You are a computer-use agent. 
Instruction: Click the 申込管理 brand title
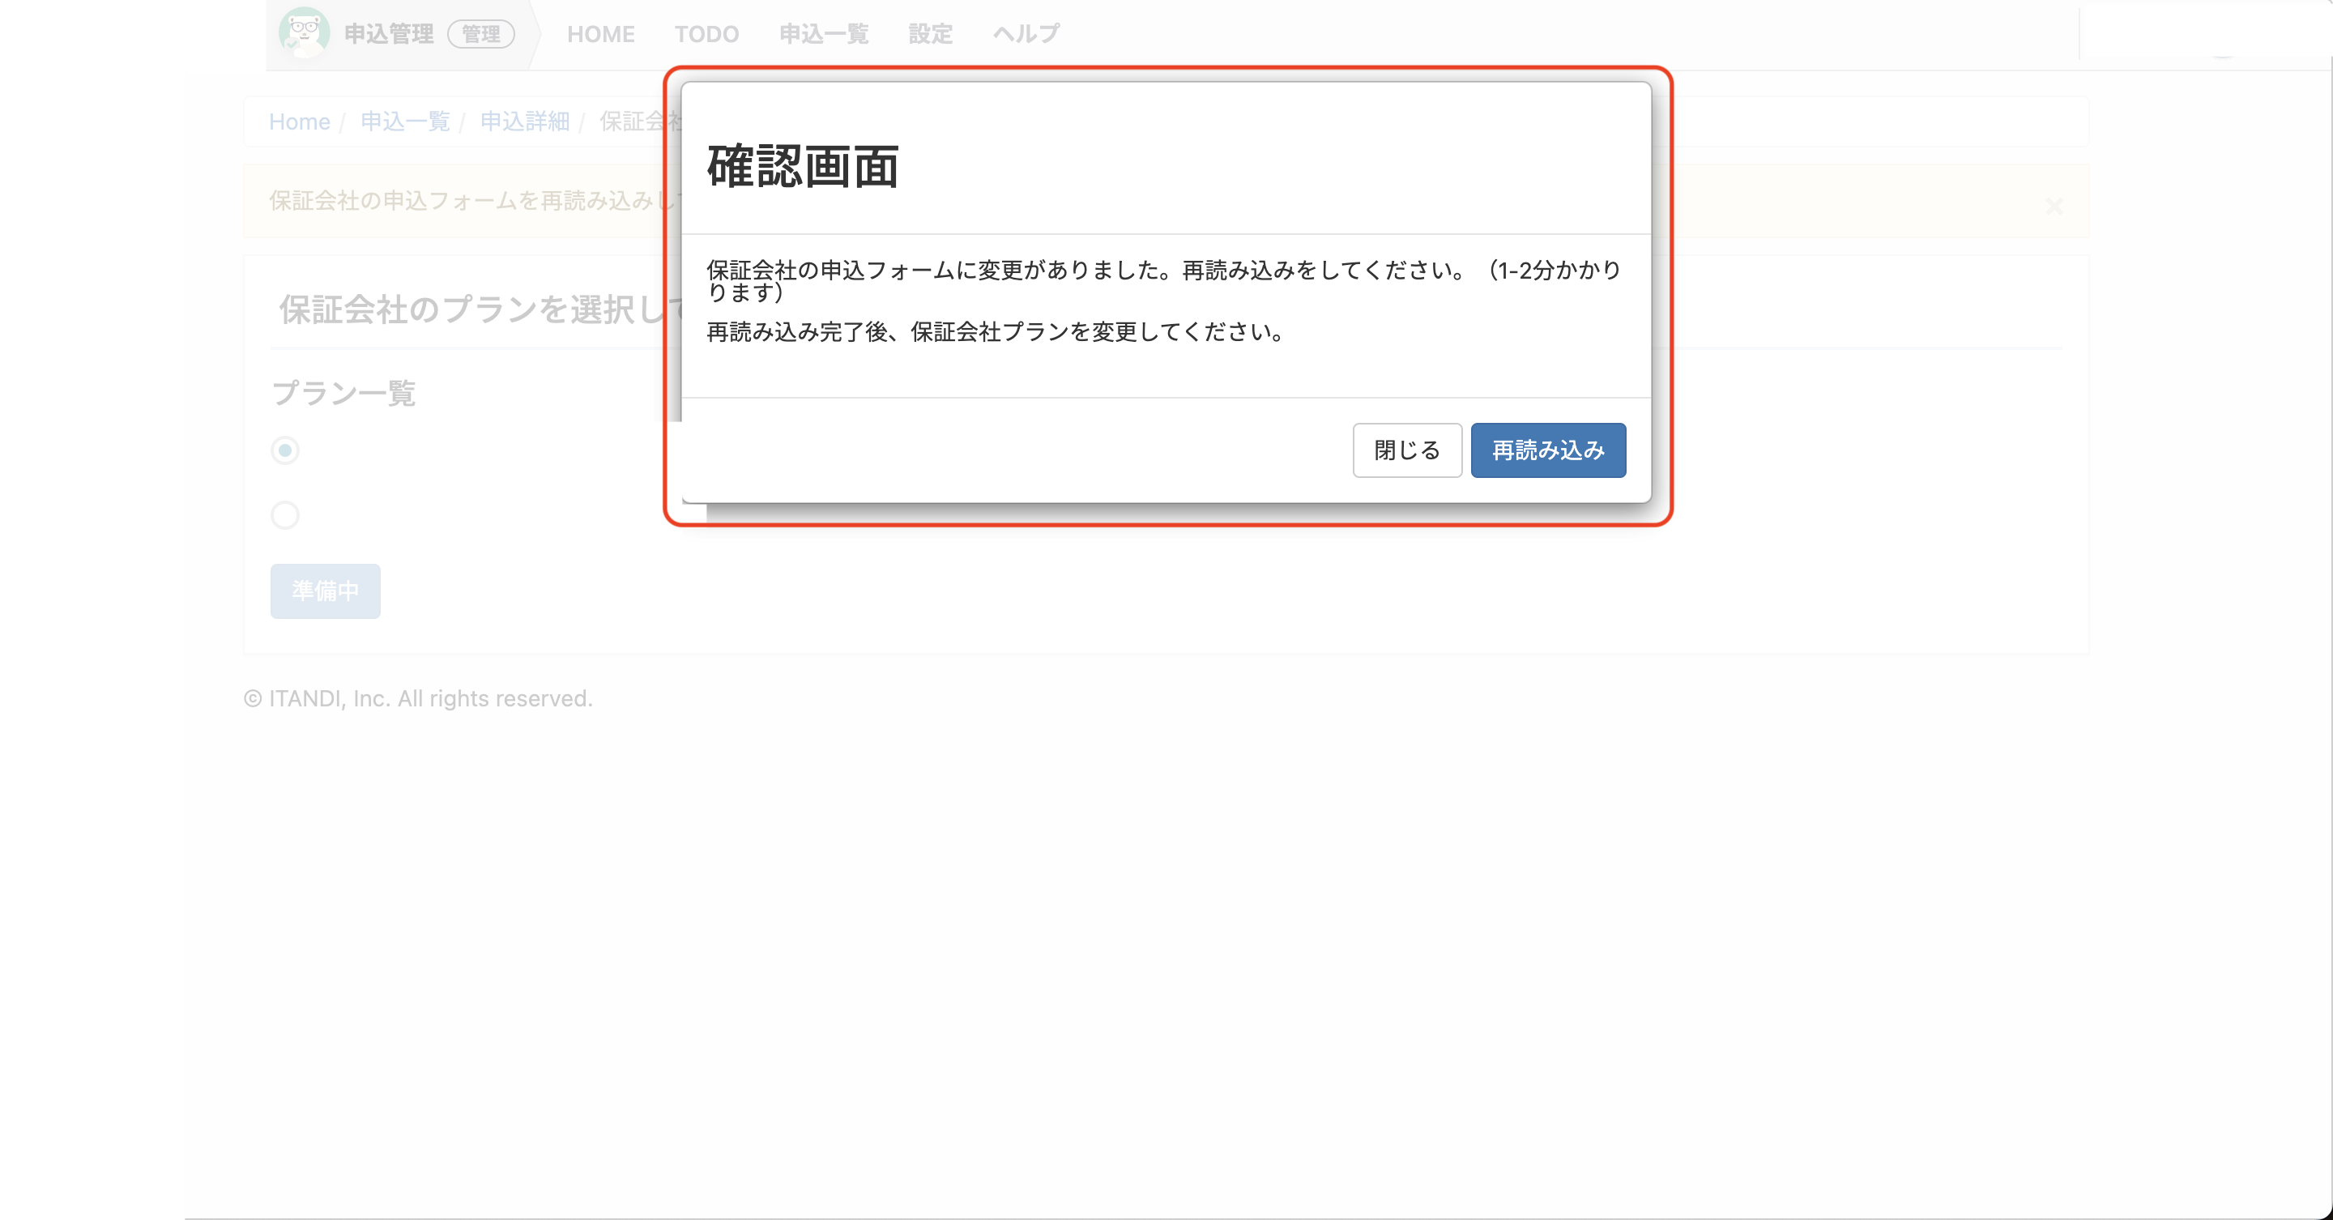click(389, 34)
